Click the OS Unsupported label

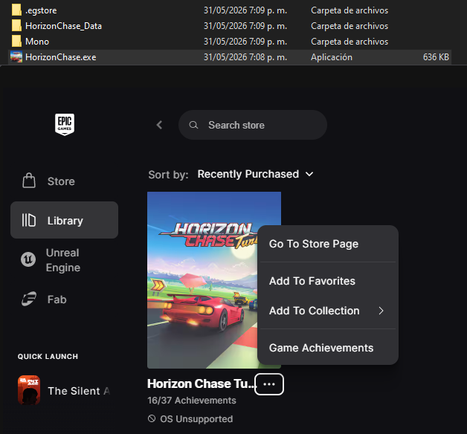coord(196,419)
